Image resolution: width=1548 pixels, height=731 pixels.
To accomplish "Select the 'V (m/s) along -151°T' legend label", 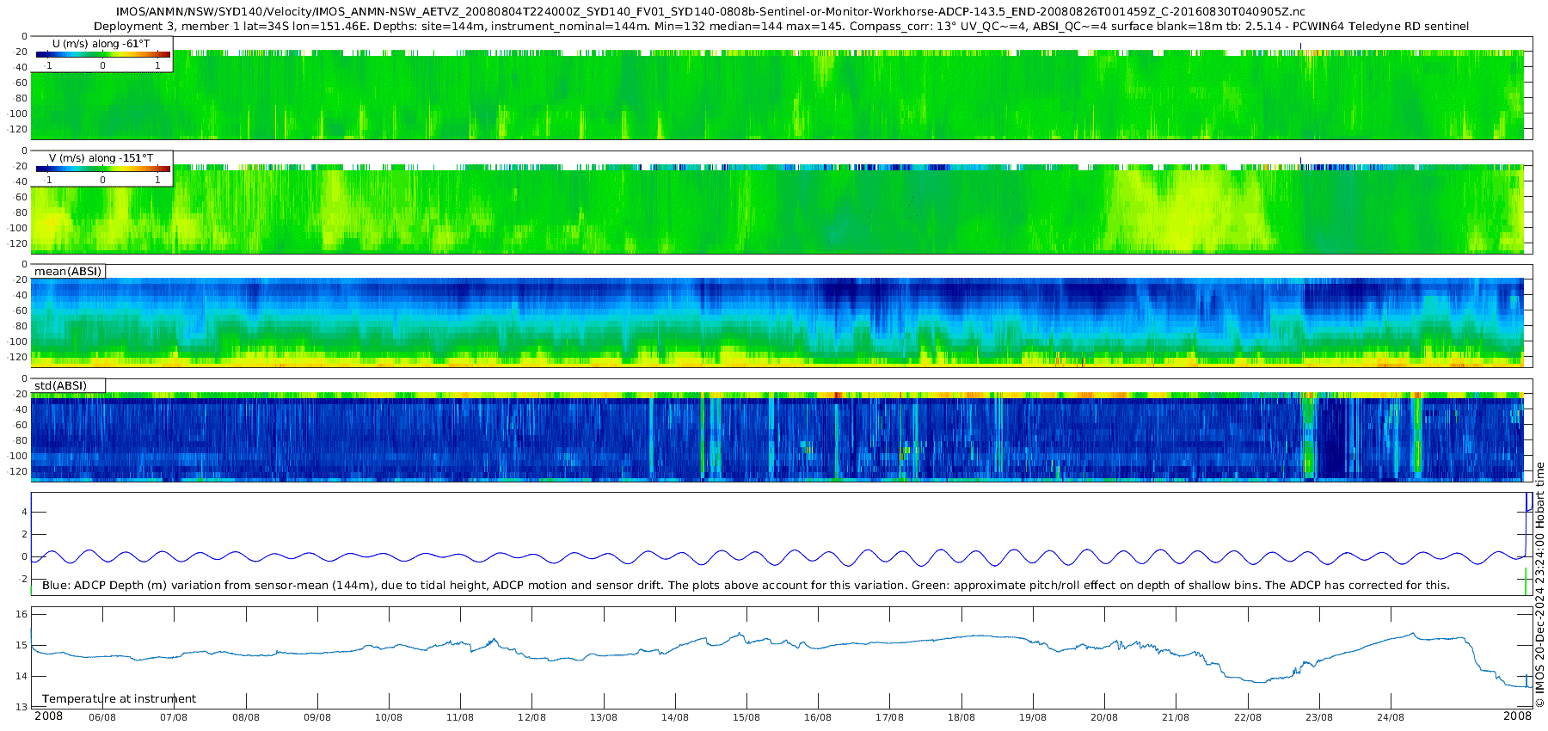I will tap(101, 157).
